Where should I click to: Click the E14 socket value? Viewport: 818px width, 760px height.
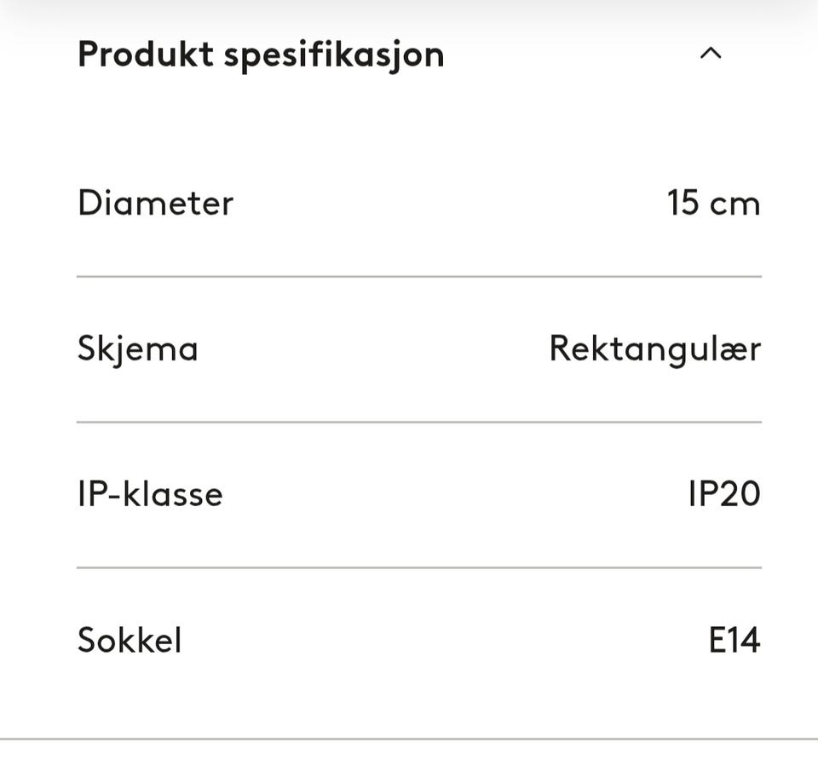coord(734,640)
